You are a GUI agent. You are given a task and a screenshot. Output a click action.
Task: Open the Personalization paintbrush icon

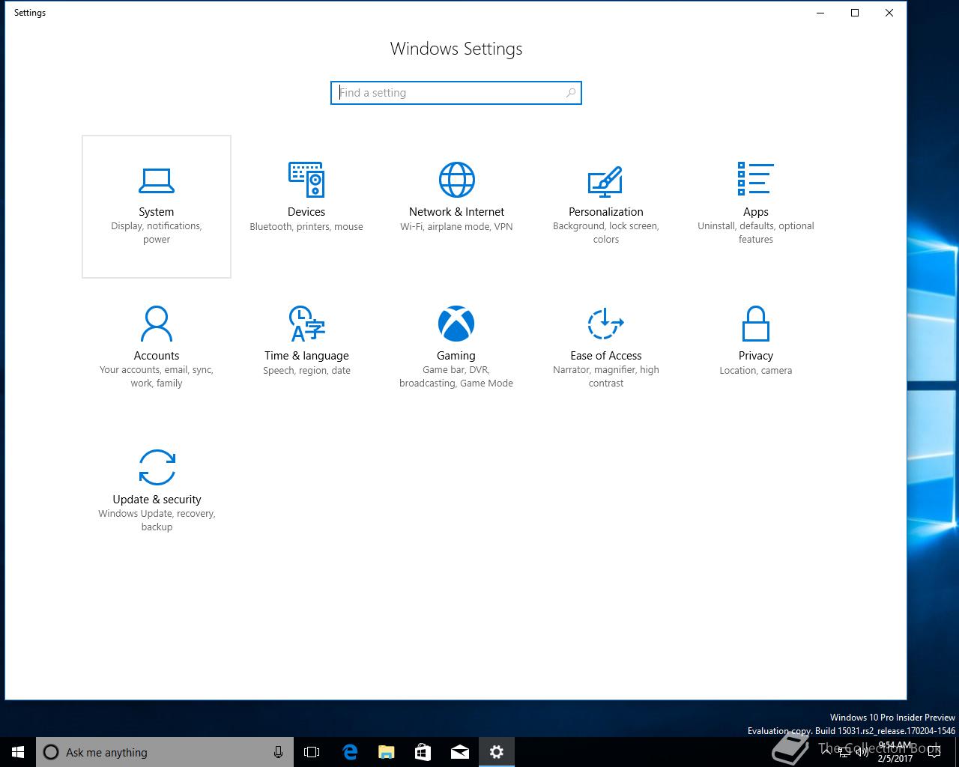pyautogui.click(x=606, y=181)
